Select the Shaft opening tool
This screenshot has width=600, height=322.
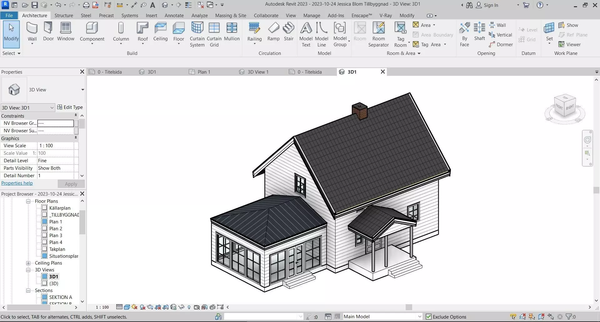pyautogui.click(x=479, y=32)
